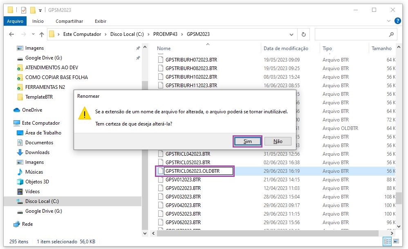Open the recent locations dropdown arrow
The height and width of the screenshot is (249, 408).
33,34
